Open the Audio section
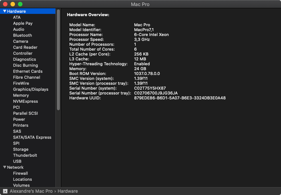Image resolution: width=281 pixels, height=195 pixels. (x=19, y=29)
